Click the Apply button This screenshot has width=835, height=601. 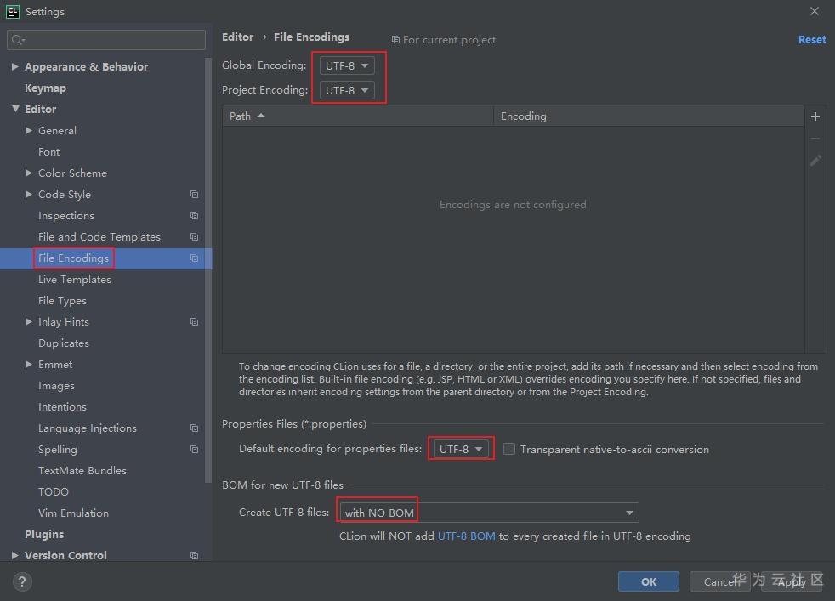pos(792,581)
